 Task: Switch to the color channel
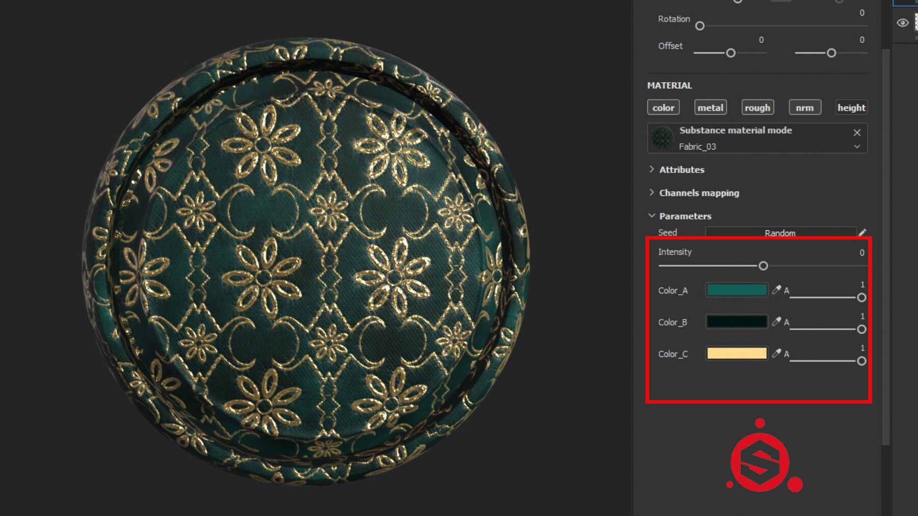click(x=663, y=107)
